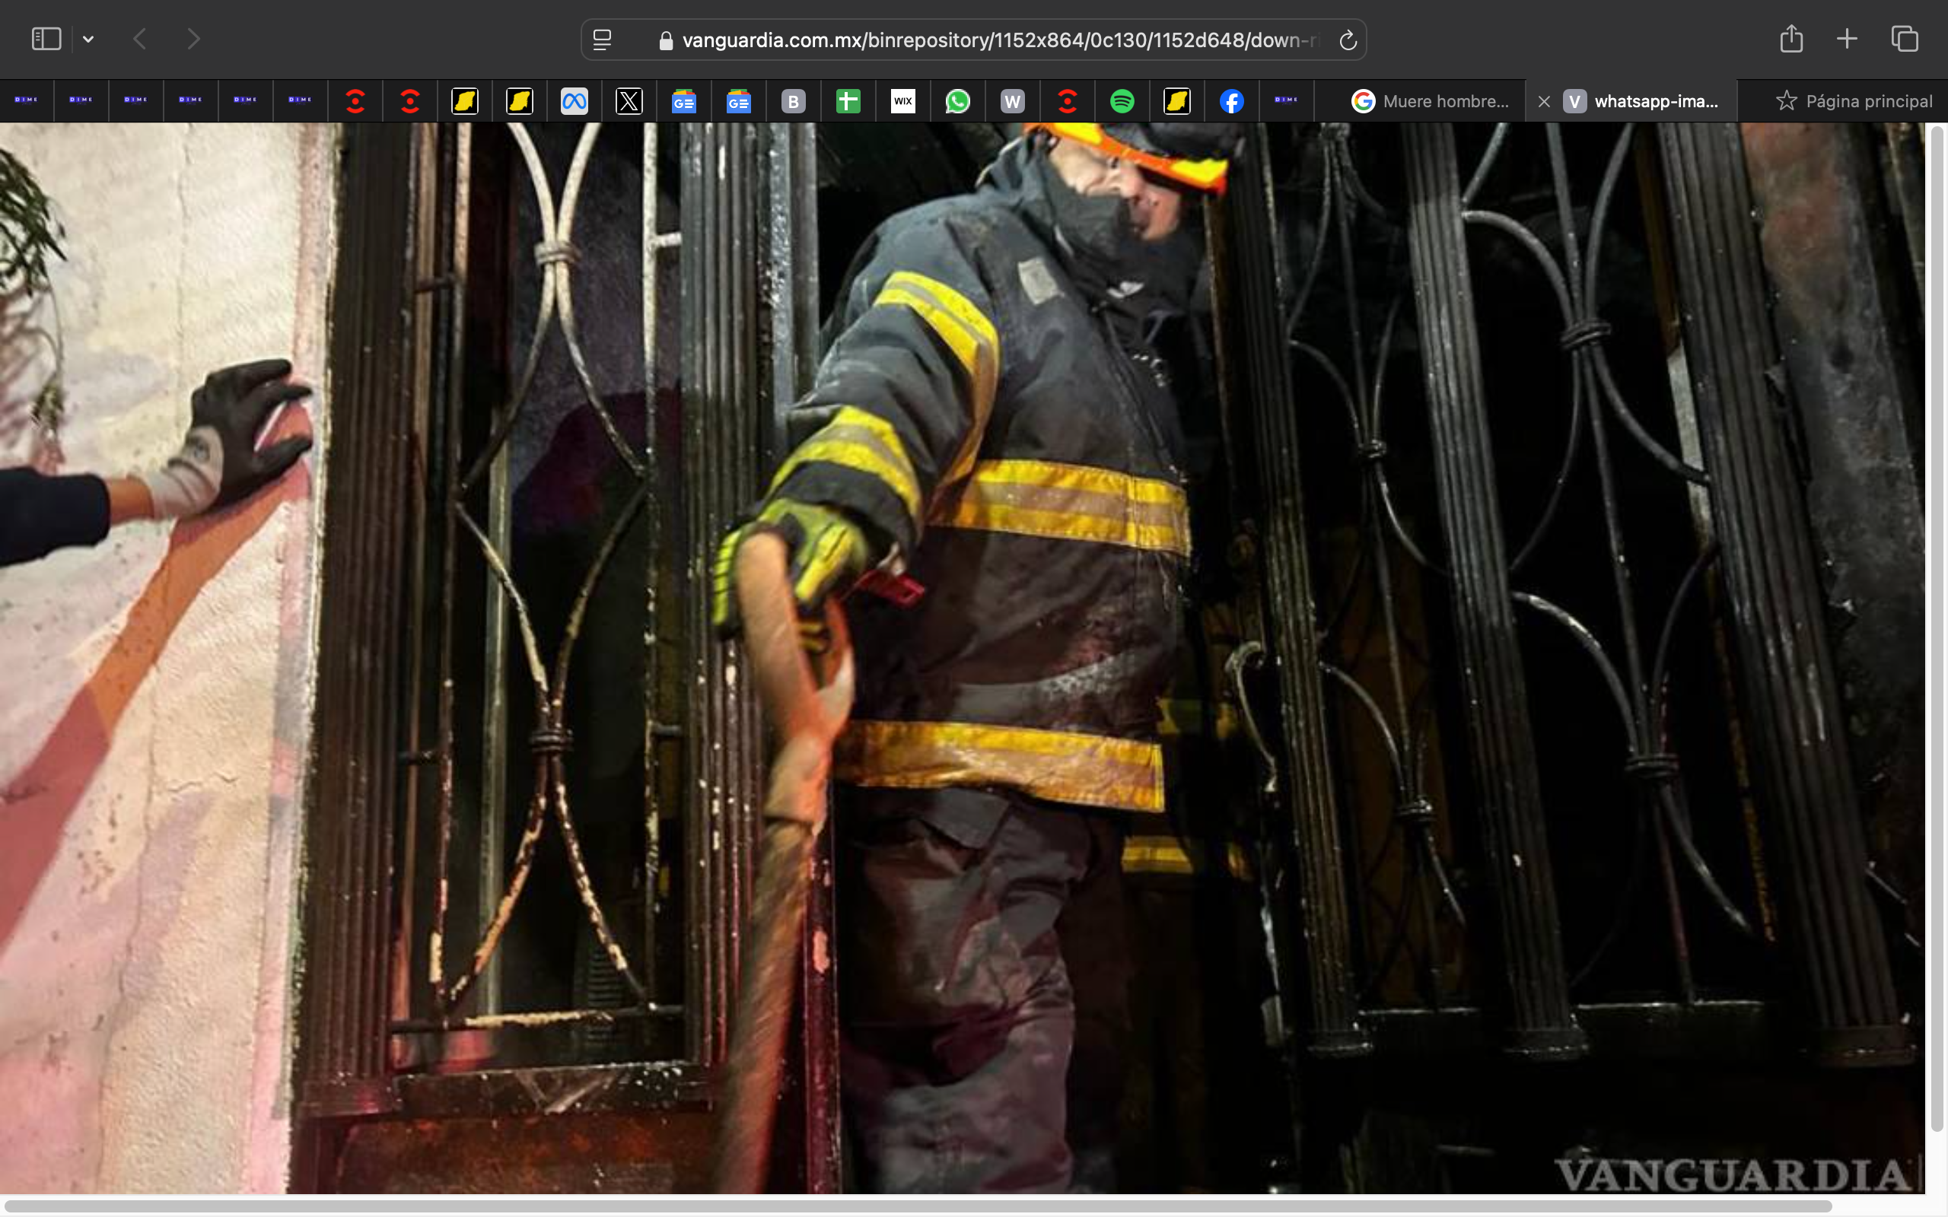Show the tab overview
Image resolution: width=1948 pixels, height=1217 pixels.
(x=1905, y=39)
